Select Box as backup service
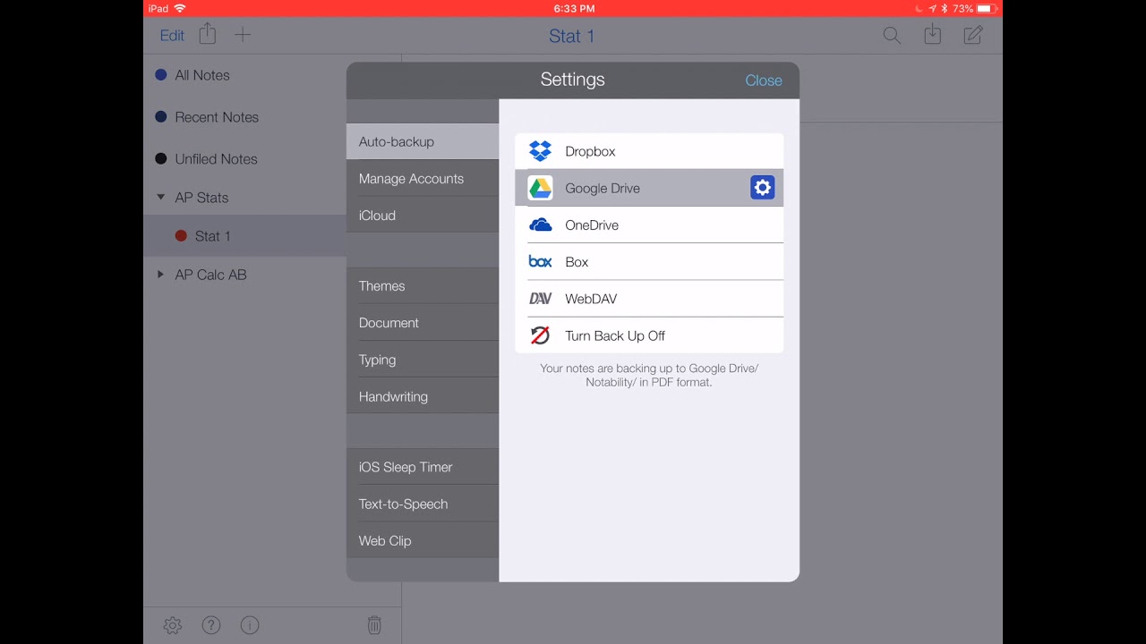 click(649, 262)
